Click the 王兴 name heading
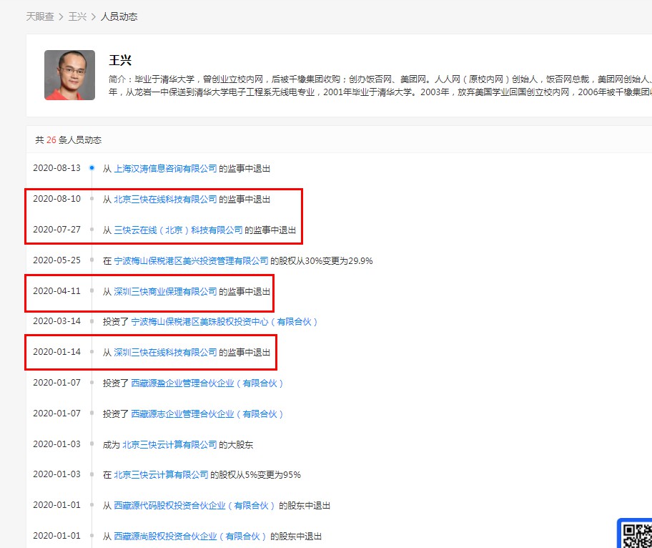652x548 pixels. pyautogui.click(x=120, y=60)
